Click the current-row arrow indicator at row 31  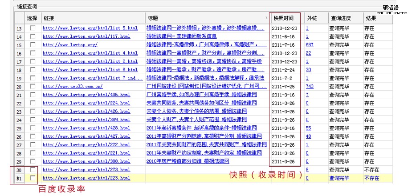[19, 178]
